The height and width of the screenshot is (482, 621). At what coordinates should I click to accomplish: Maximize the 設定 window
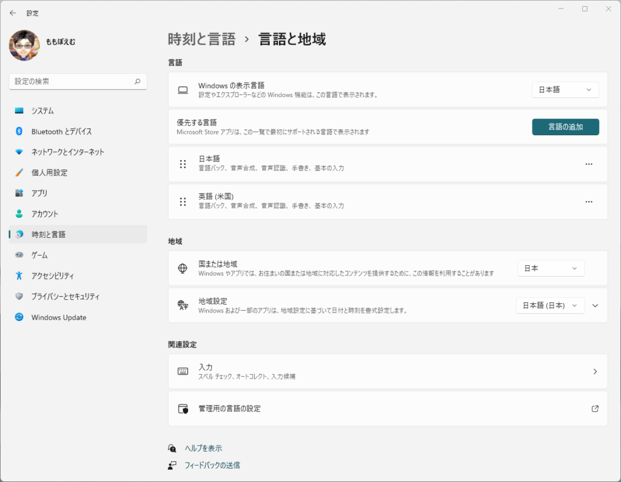coord(585,8)
